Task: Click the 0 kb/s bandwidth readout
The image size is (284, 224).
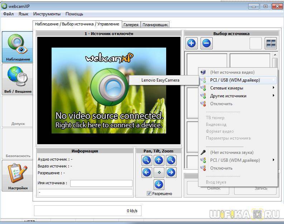Action: click(x=132, y=211)
